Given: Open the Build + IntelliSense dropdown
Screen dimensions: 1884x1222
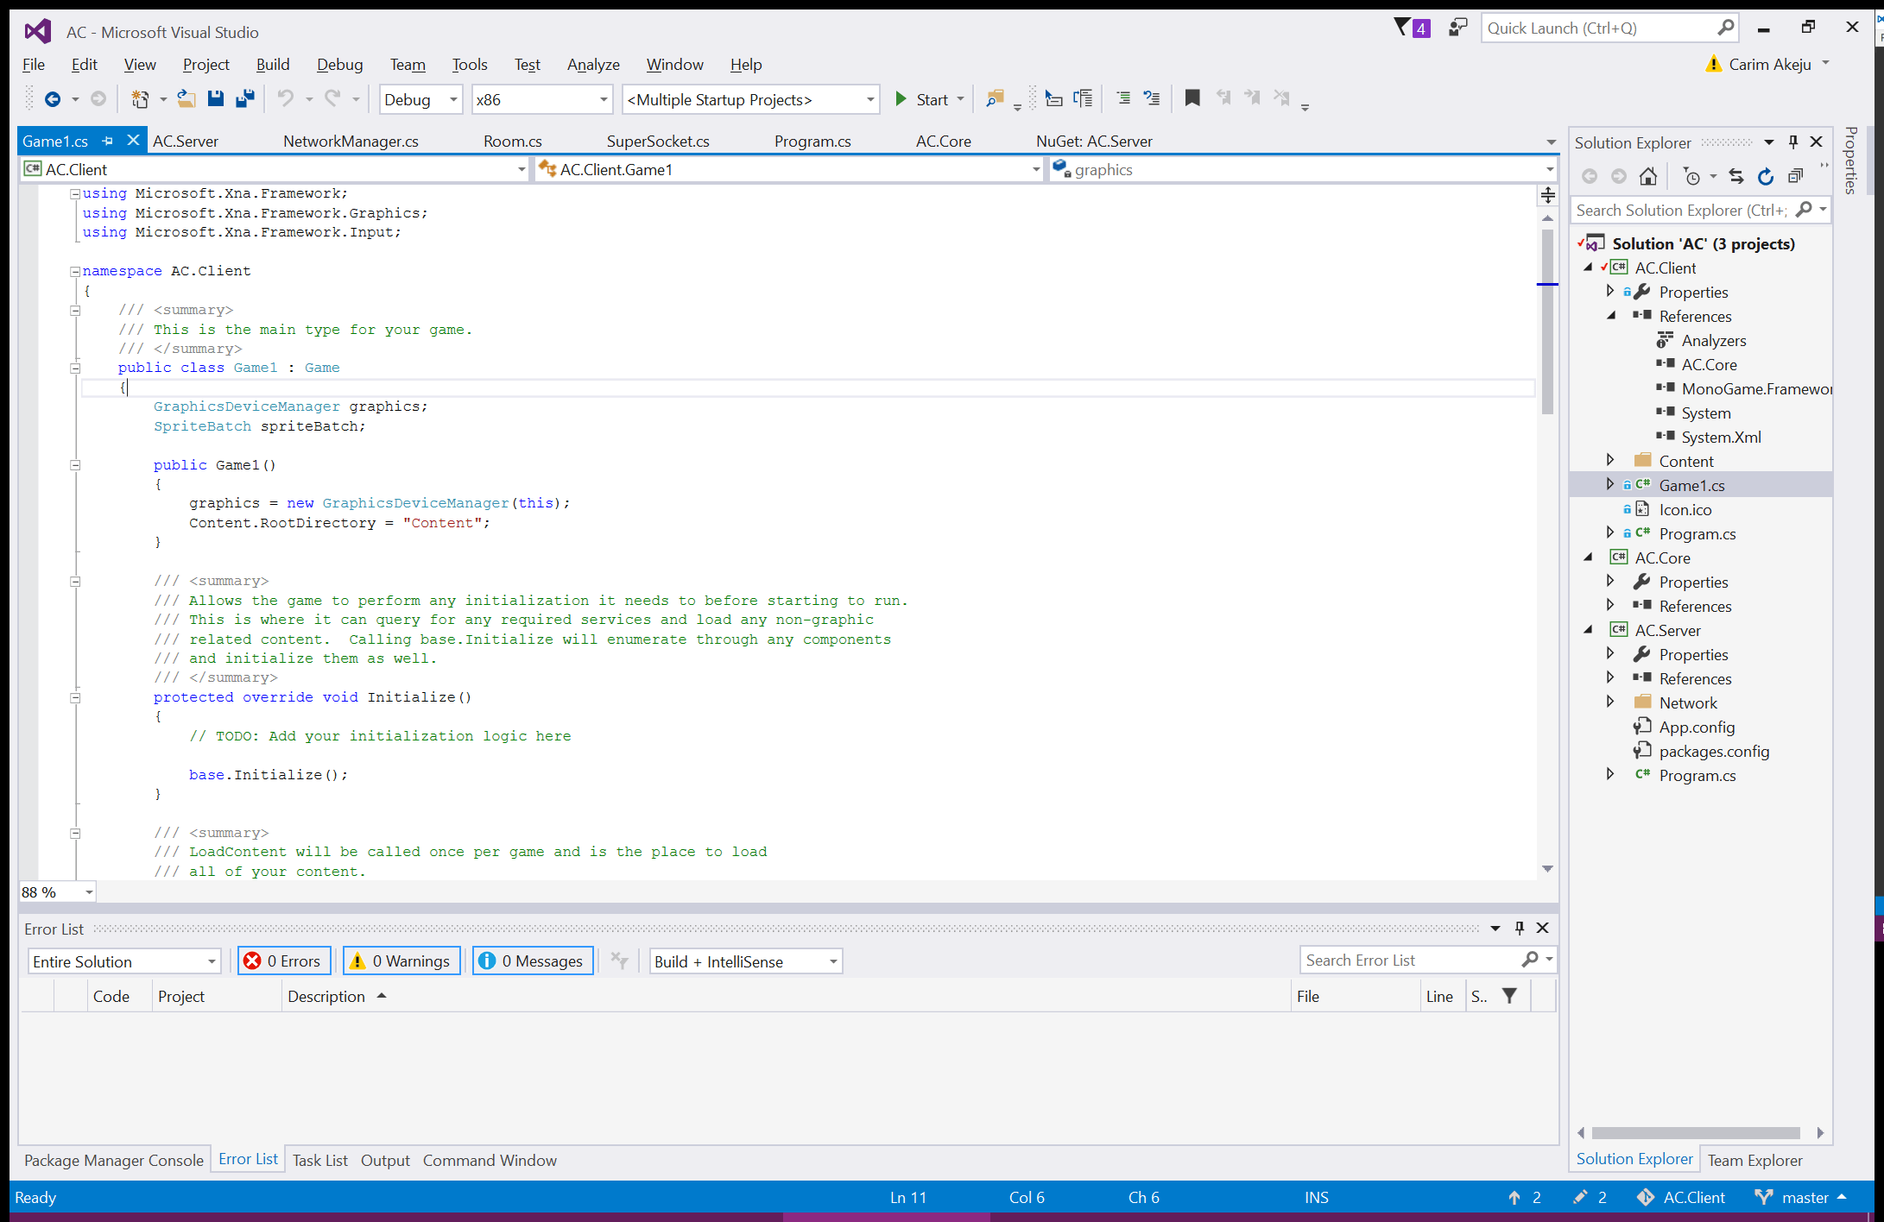Looking at the screenshot, I should point(746,961).
